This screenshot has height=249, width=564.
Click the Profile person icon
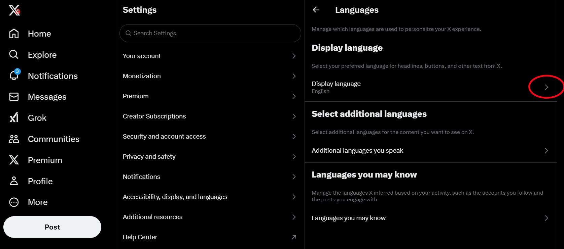14,181
